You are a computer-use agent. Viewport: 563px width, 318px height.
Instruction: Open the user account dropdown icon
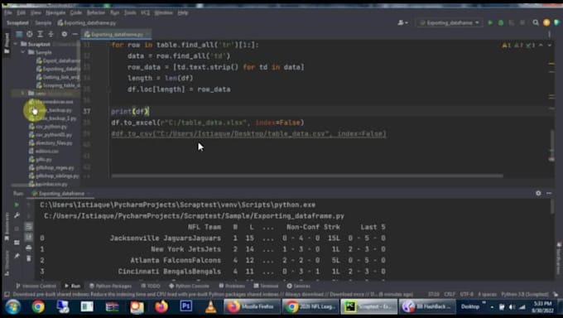[x=402, y=22]
